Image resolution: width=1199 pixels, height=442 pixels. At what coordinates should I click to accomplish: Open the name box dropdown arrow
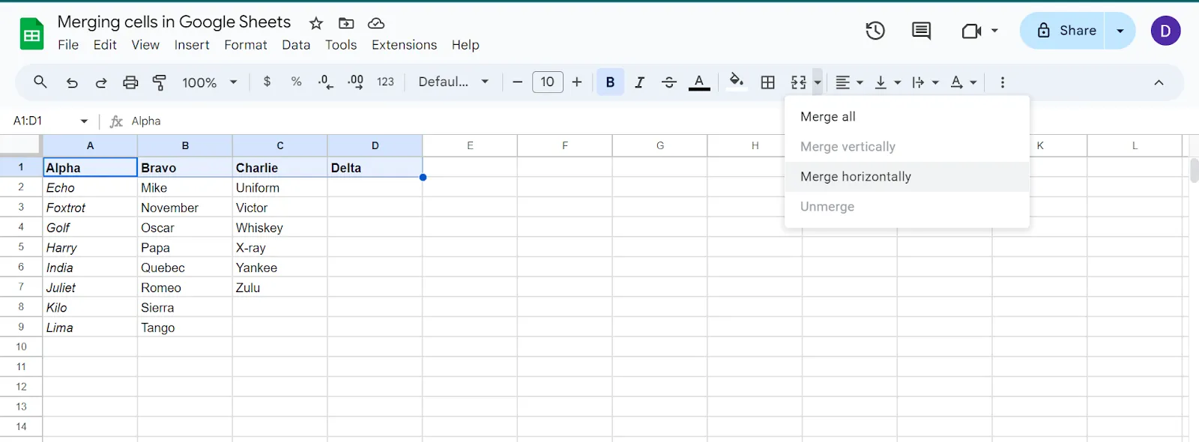click(84, 121)
